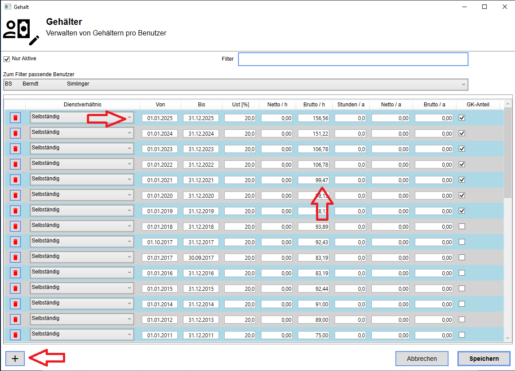Image resolution: width=515 pixels, height=371 pixels.
Task: Click the Brutto / h column header
Action: pos(314,105)
